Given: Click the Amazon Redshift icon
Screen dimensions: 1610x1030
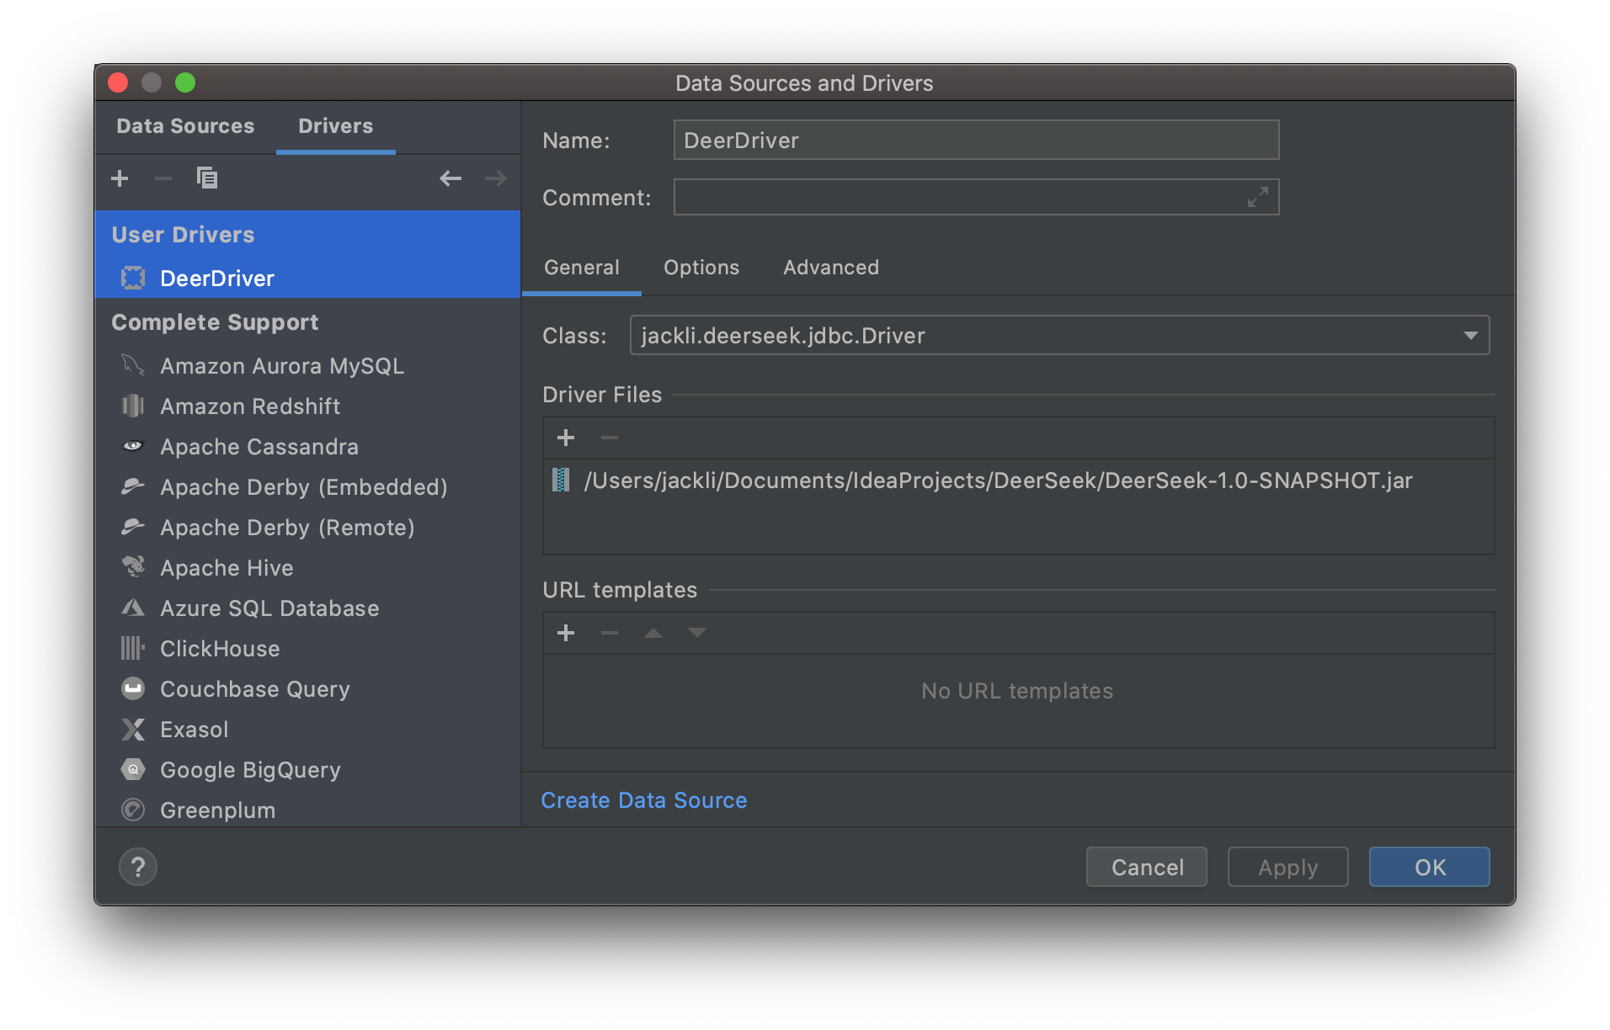Looking at the screenshot, I should coord(133,406).
